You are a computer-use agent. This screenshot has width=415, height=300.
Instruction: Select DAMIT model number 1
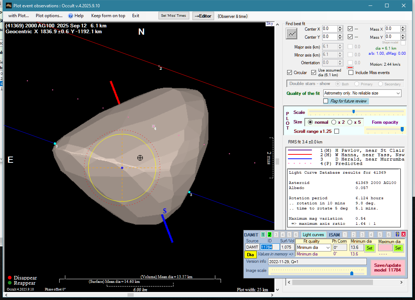click(x=263, y=235)
